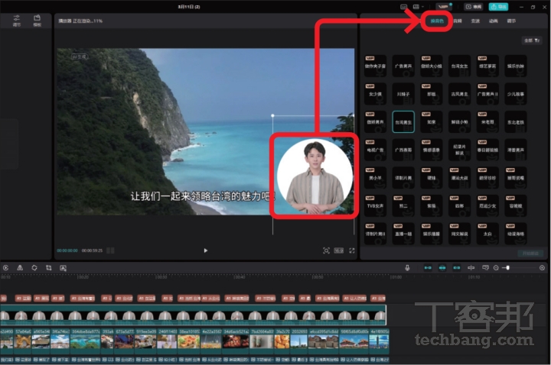Select the 直播一姐 voice card

[403, 234]
